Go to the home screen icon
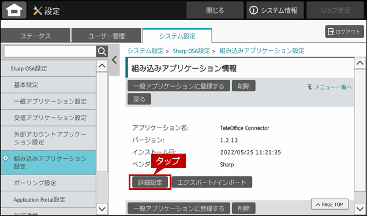367x216 pixels. click(14, 10)
